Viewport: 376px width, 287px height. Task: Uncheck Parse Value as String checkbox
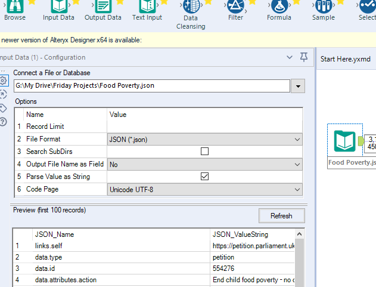pos(204,177)
